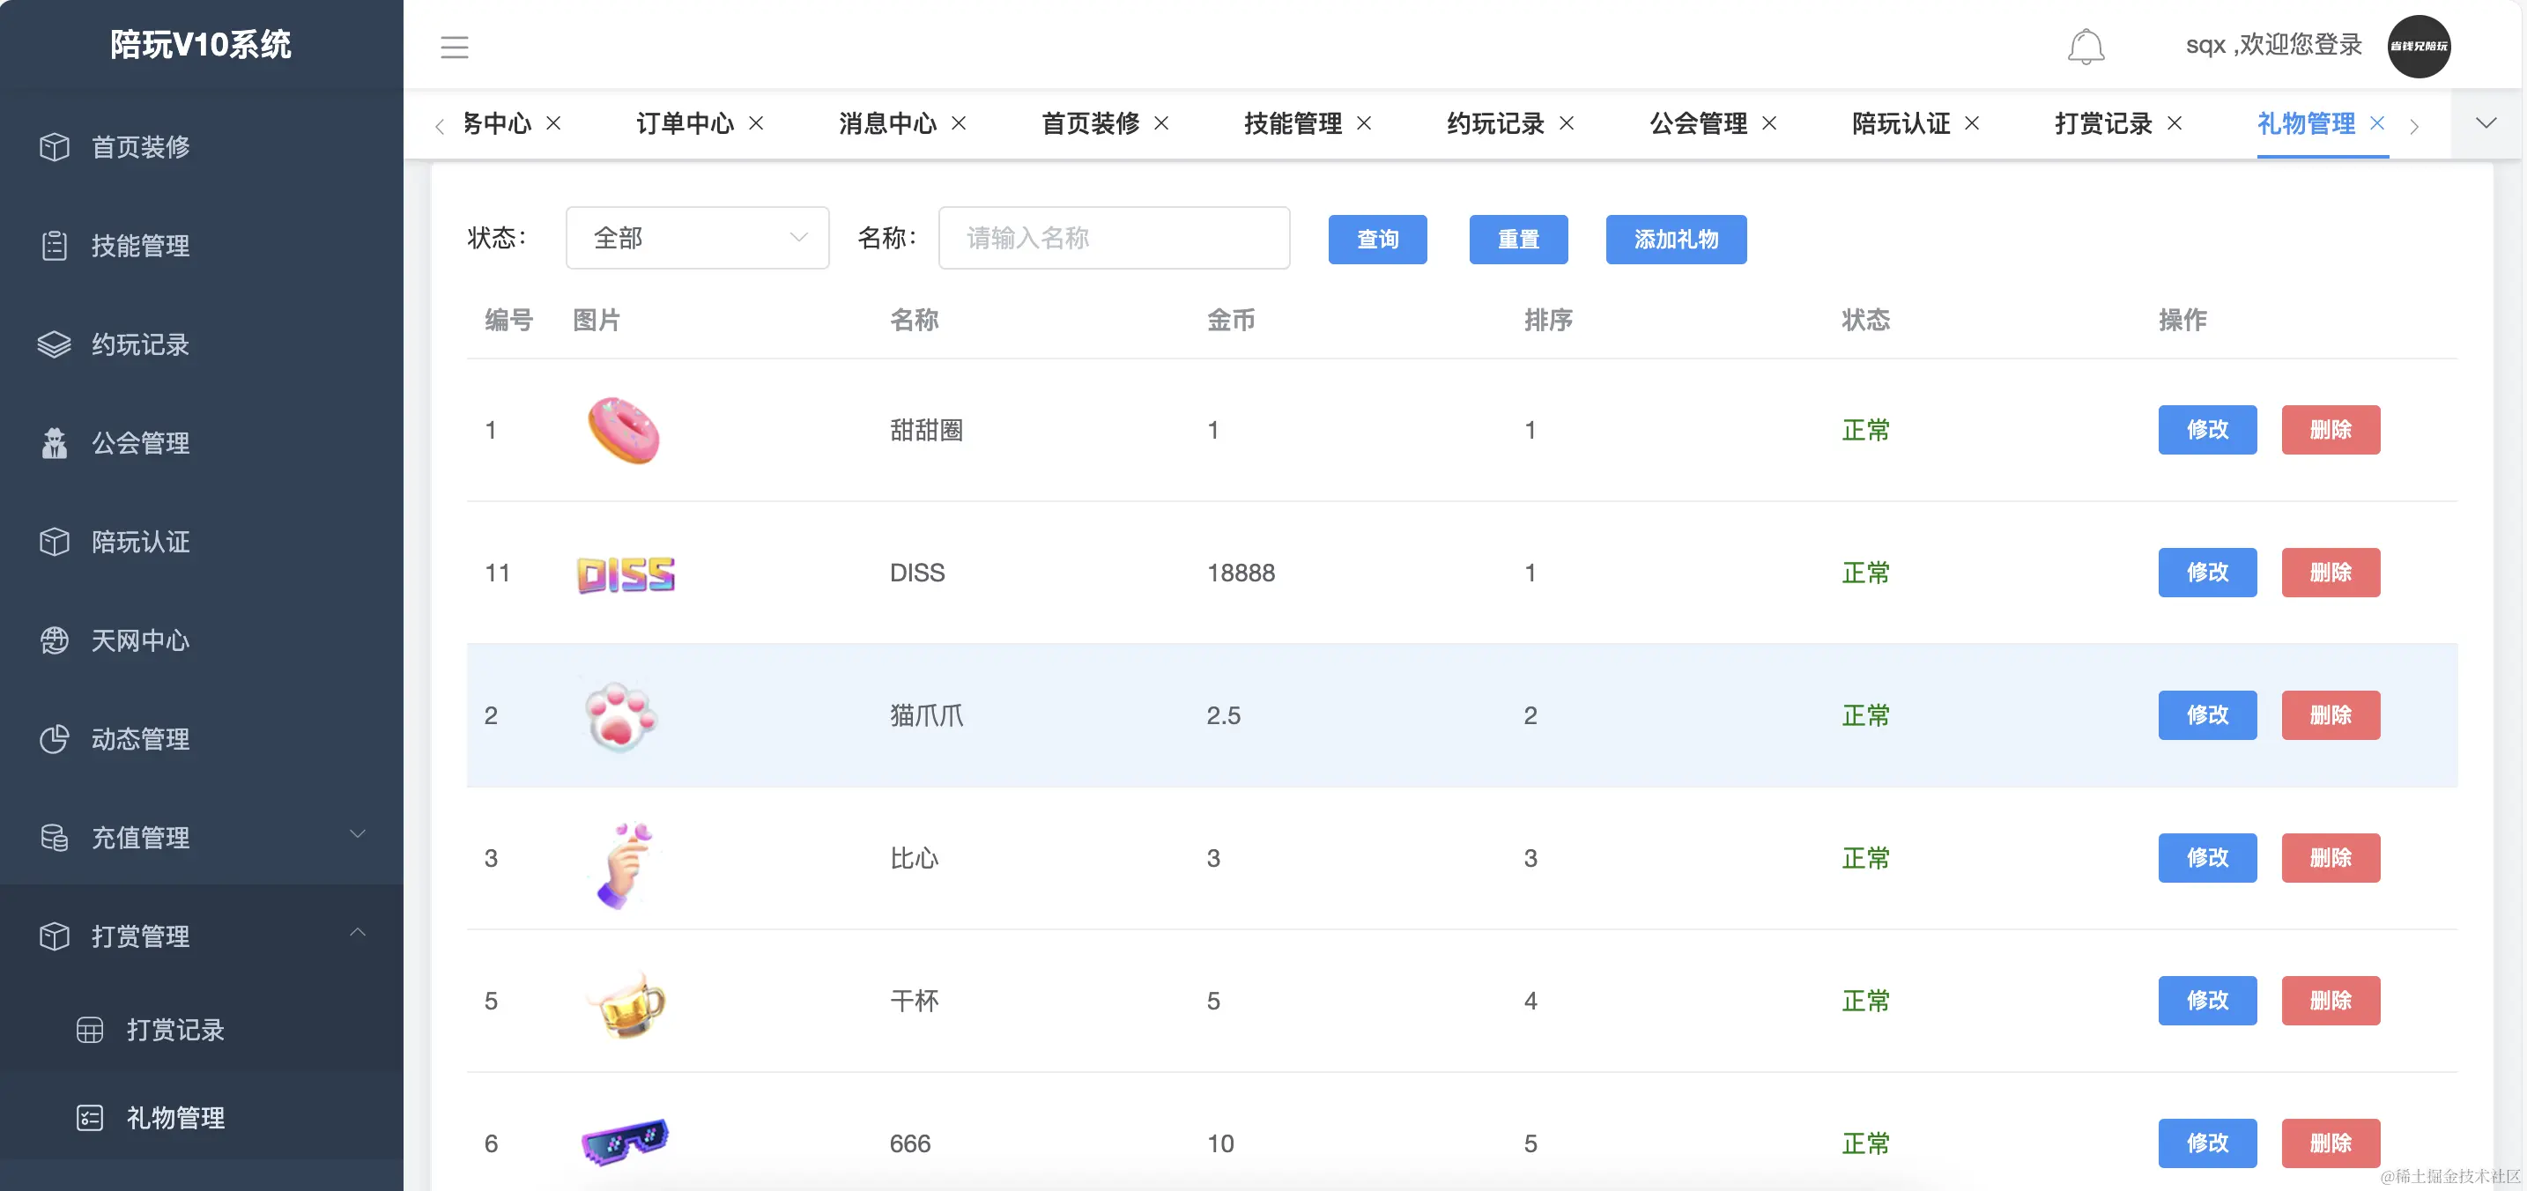Open 打赏记录 submenu item
The height and width of the screenshot is (1191, 2527).
click(174, 1029)
